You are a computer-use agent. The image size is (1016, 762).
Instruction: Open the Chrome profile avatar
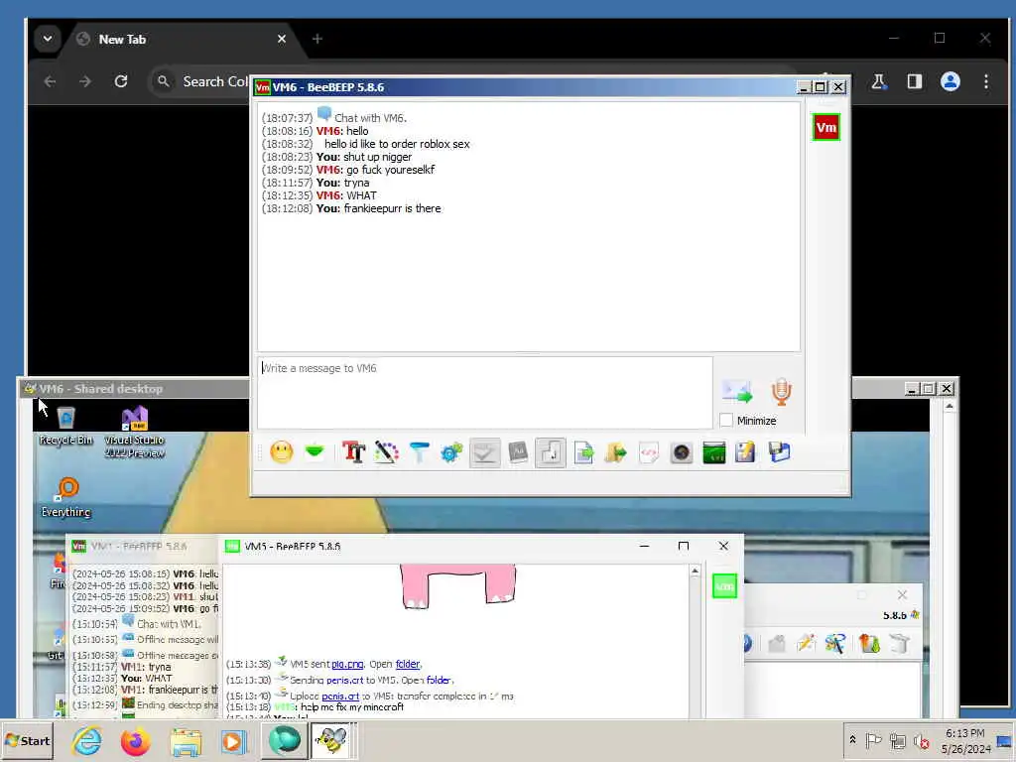[950, 81]
